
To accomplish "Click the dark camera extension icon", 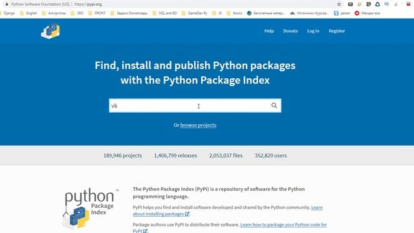I will [x=351, y=5].
